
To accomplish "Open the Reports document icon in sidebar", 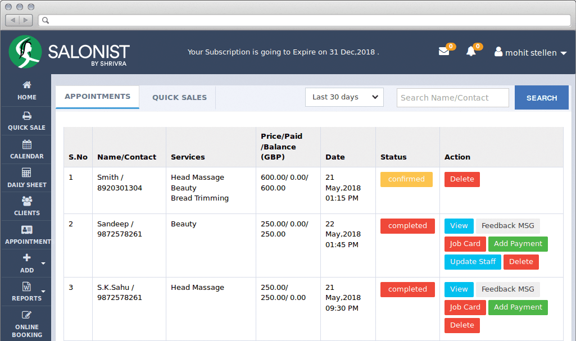I will [x=27, y=287].
